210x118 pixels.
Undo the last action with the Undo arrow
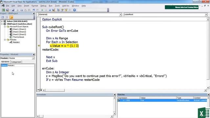tap(33, 10)
